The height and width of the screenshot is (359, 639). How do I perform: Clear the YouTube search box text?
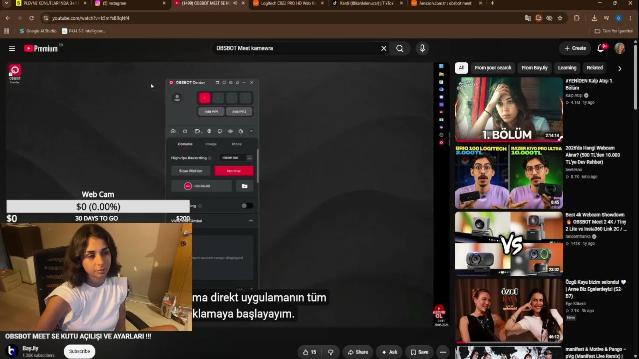coord(383,48)
